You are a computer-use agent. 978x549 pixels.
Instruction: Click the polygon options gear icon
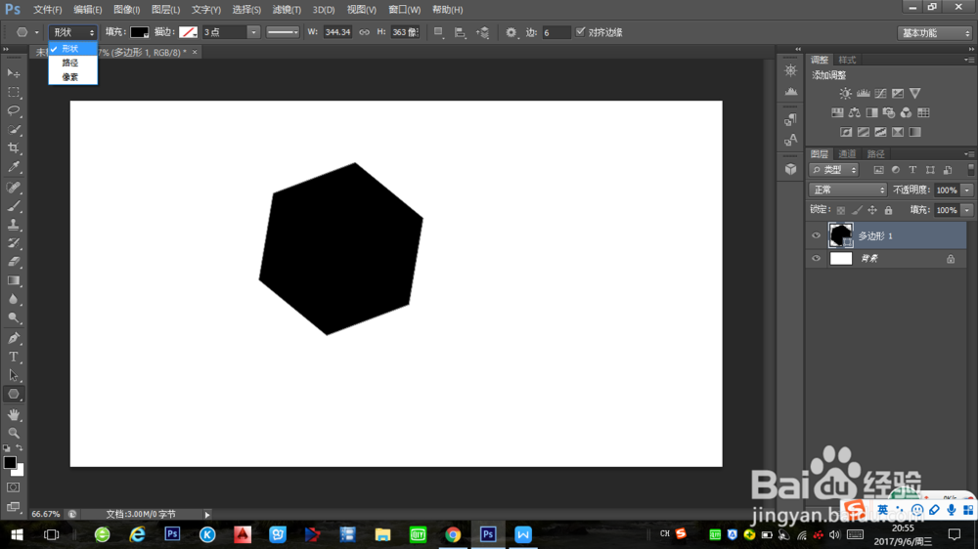511,32
